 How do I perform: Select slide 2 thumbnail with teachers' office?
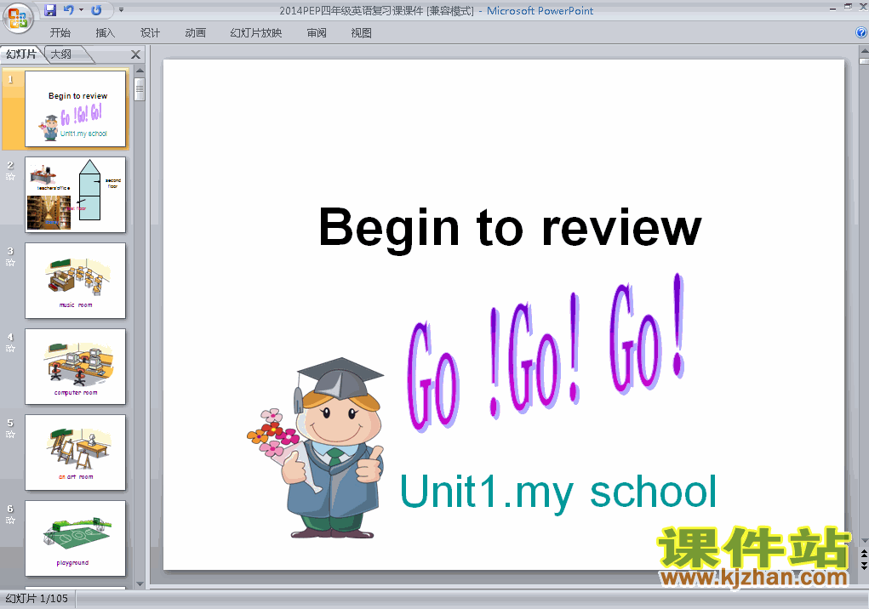point(76,194)
